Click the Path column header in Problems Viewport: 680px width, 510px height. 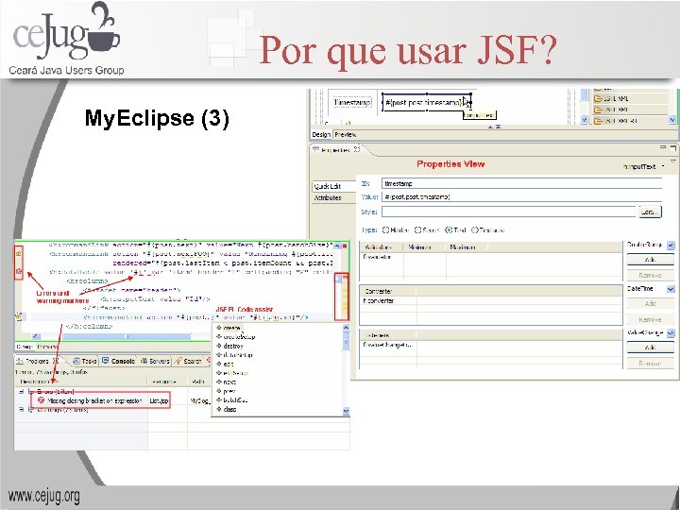(200, 382)
